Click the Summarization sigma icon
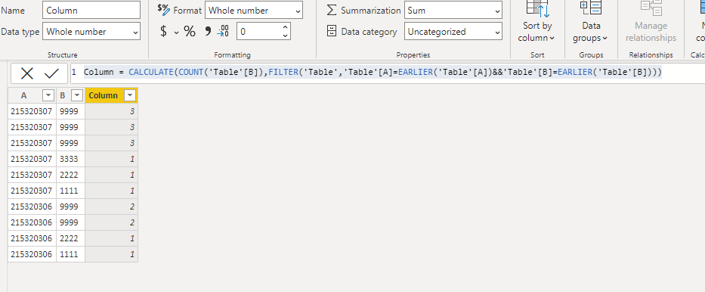Image resolution: width=705 pixels, height=292 pixels. [332, 10]
